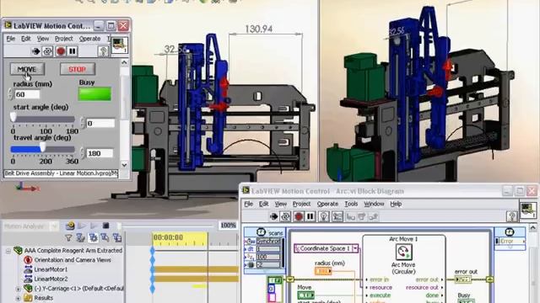The width and height of the screenshot is (540, 303).
Task: Click the Calculate button in Motion Analysis toolbar
Action: coord(70,226)
